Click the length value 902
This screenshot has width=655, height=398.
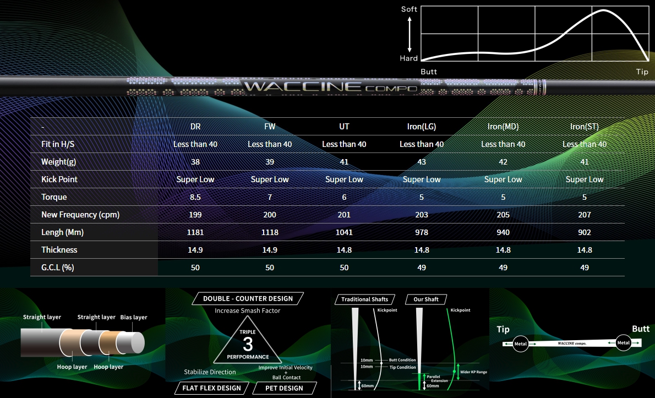(585, 232)
